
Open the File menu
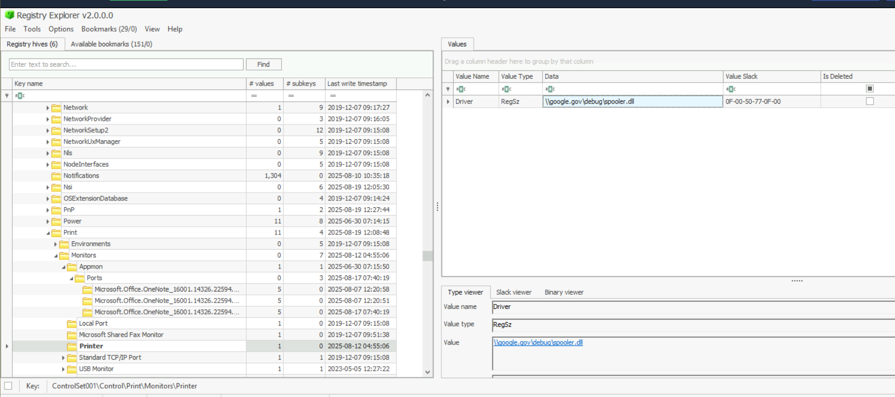point(10,29)
